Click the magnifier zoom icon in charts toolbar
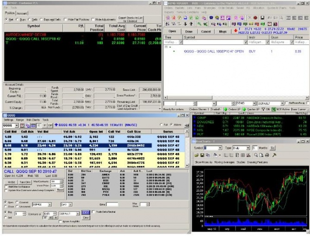Image resolution: width=310 pixels, height=236 pixels. click(x=256, y=155)
